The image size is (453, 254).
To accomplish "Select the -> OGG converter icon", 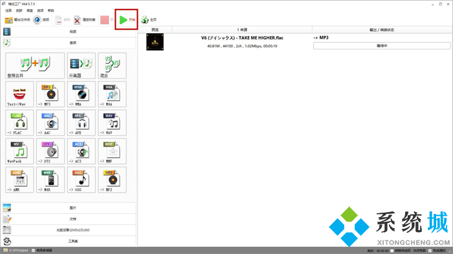I will coord(81,180).
